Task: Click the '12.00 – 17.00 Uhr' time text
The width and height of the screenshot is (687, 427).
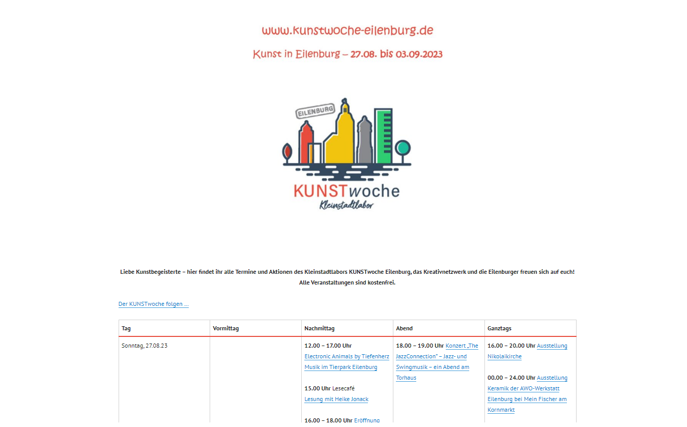Action: [x=328, y=346]
